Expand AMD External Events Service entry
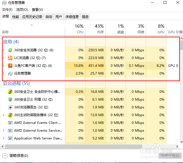Screen dimensions: 183x163 [4, 131]
